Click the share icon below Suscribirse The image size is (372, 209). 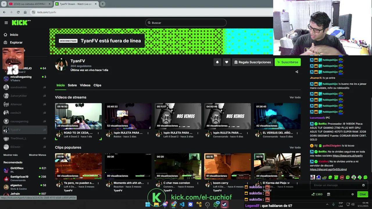tap(297, 72)
